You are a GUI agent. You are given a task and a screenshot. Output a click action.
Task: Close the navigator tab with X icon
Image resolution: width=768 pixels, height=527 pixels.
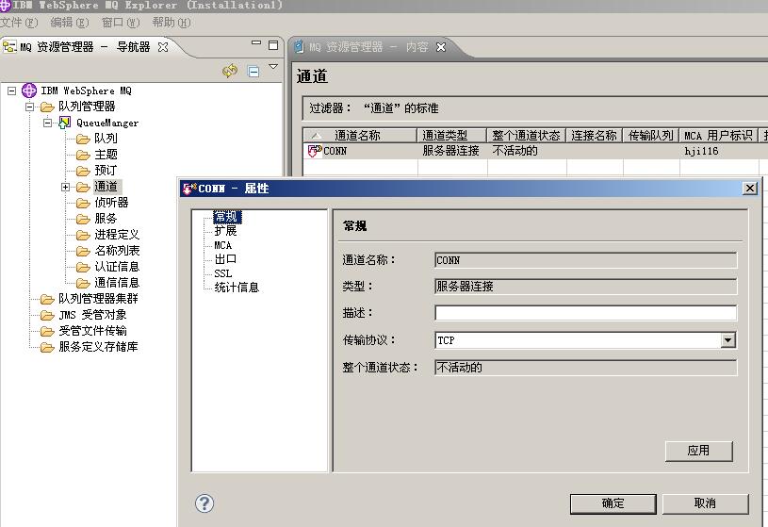coord(163,47)
